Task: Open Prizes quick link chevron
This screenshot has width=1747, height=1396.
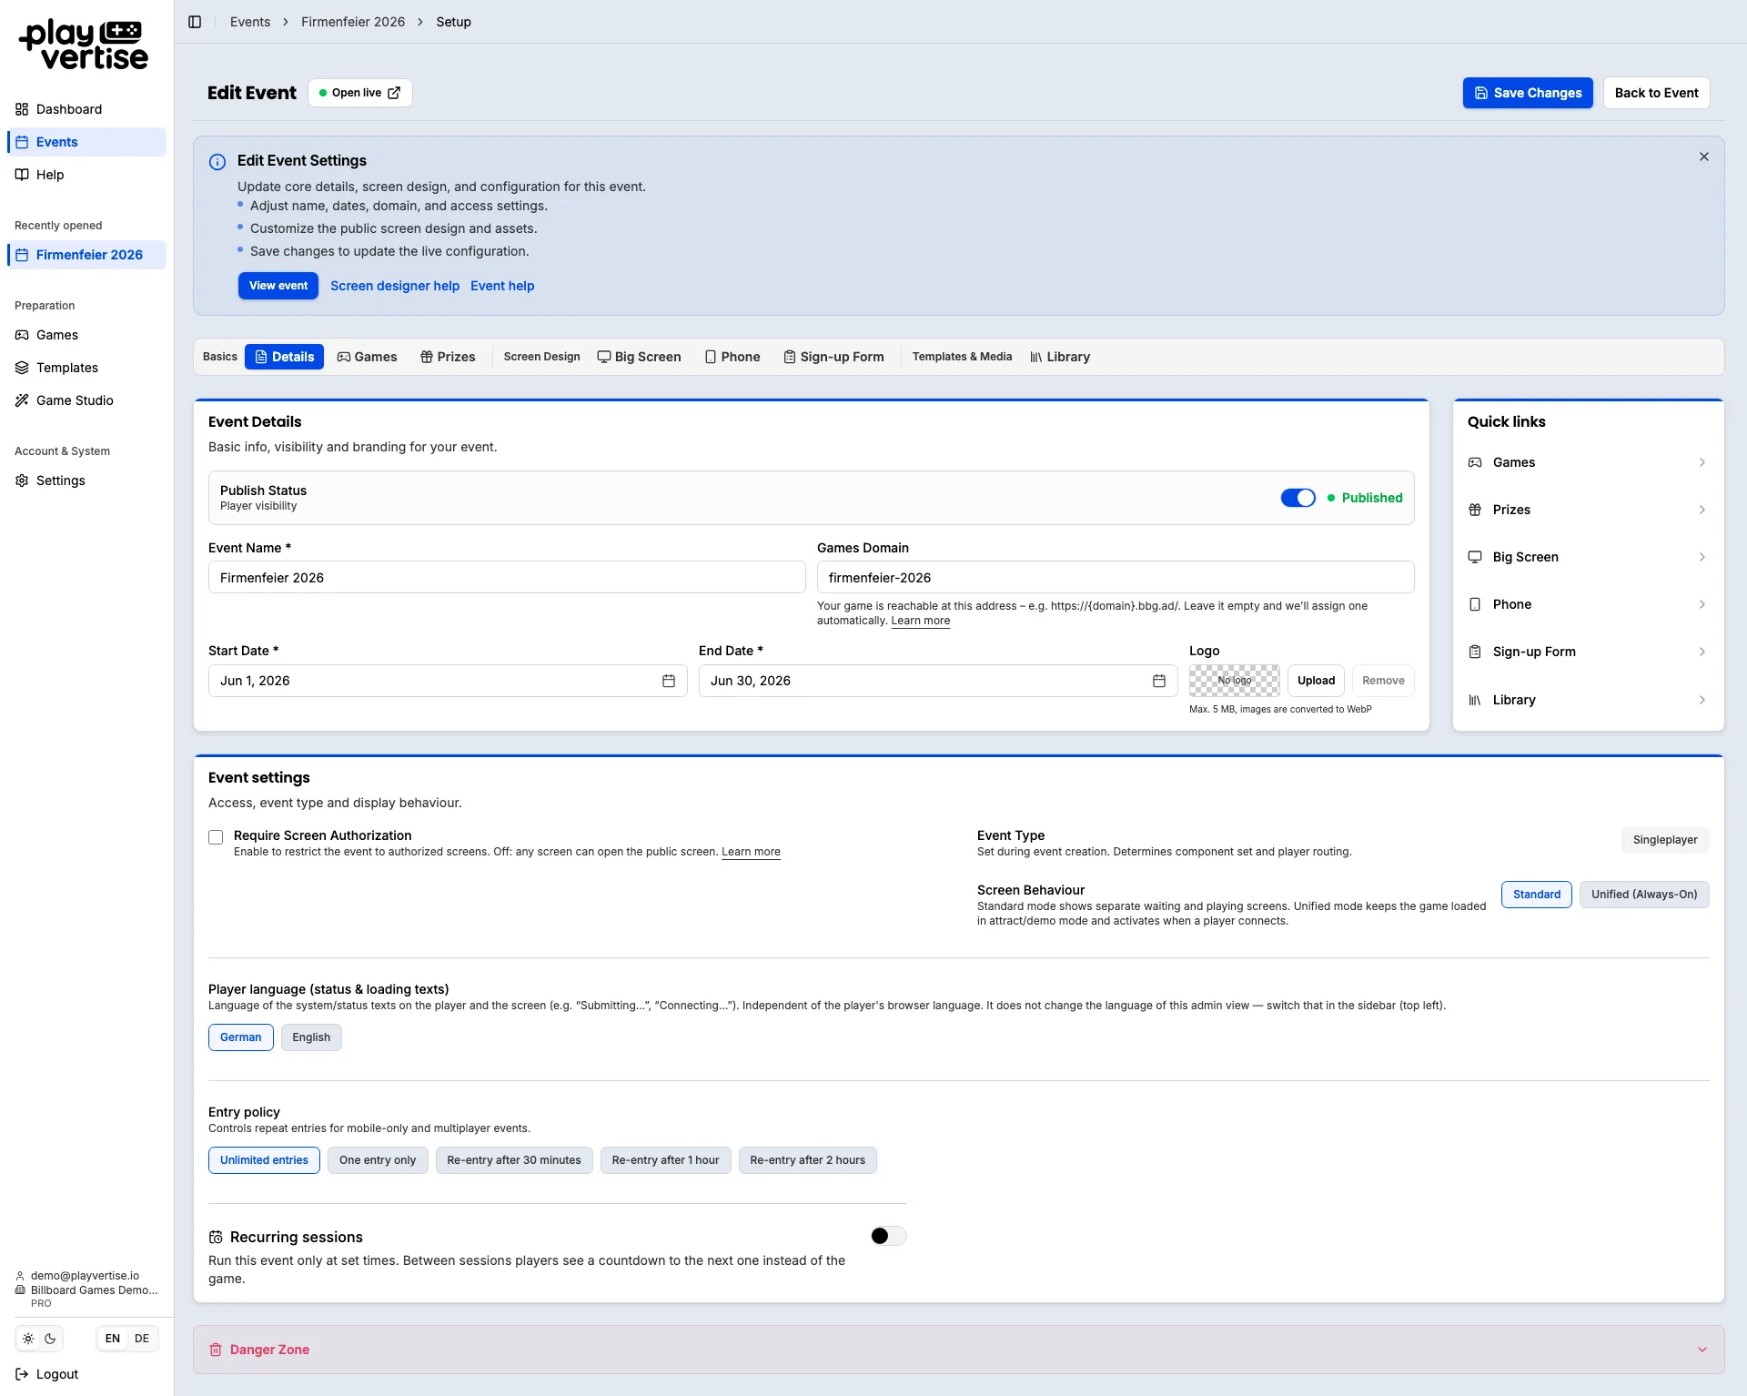Action: pyautogui.click(x=1702, y=510)
